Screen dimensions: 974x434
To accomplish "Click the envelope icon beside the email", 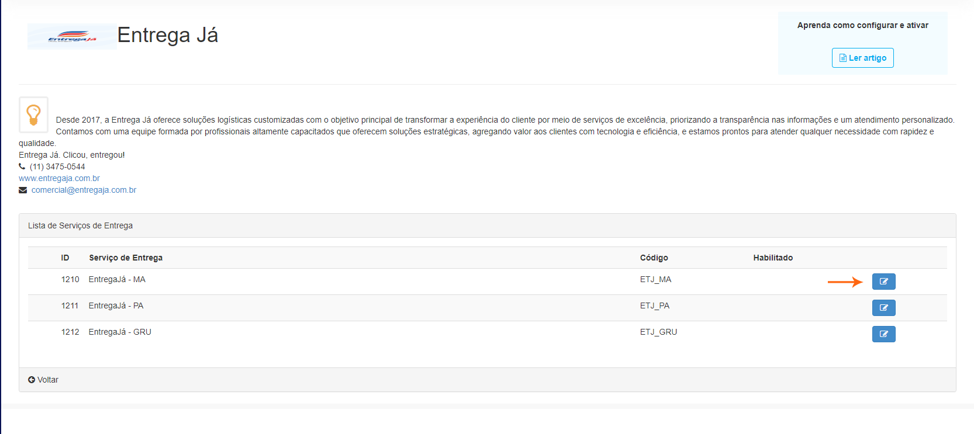I will 23,190.
